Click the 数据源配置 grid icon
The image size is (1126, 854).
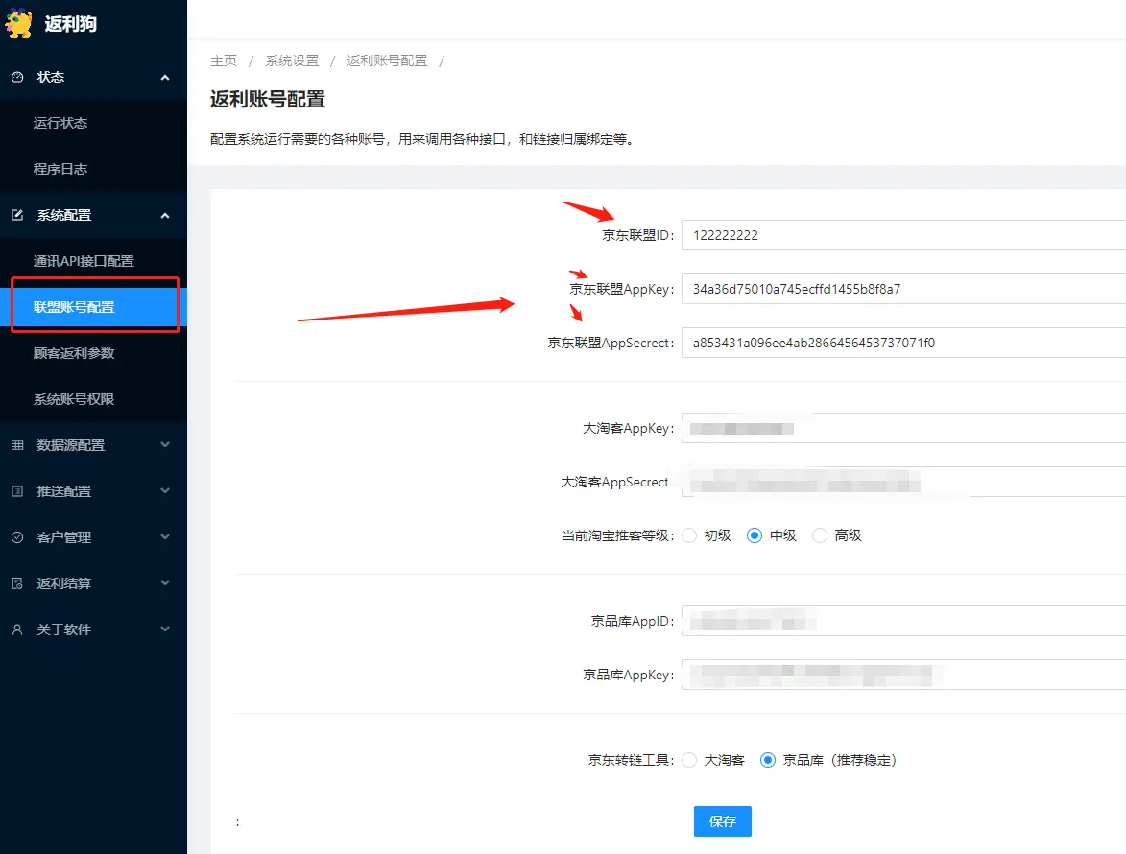(x=17, y=445)
